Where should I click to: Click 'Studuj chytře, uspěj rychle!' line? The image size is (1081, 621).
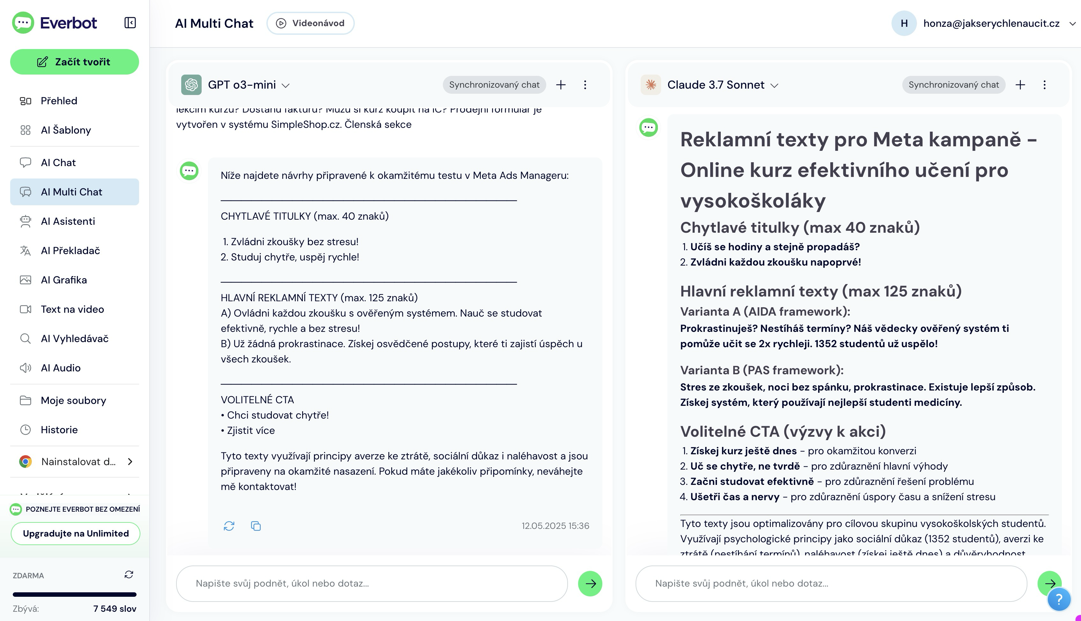click(295, 257)
